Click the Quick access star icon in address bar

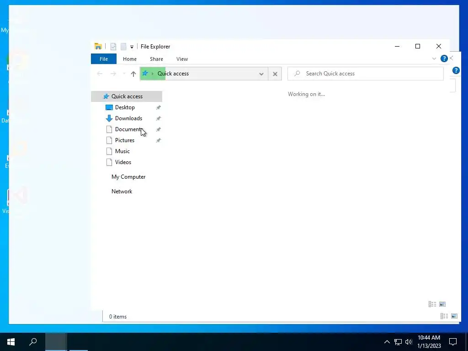pyautogui.click(x=145, y=74)
